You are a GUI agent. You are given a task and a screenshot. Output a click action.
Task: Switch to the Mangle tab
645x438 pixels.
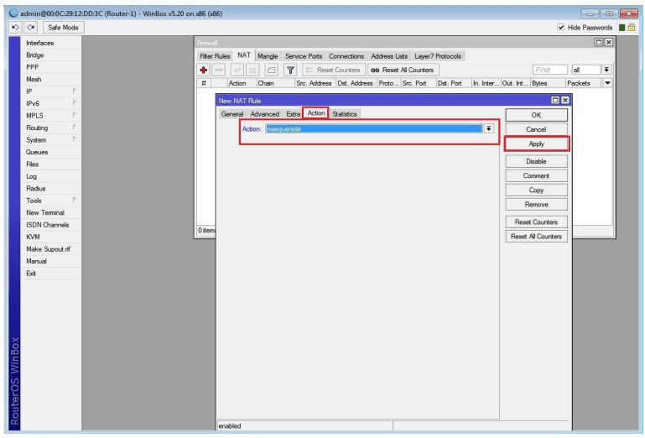coord(268,56)
